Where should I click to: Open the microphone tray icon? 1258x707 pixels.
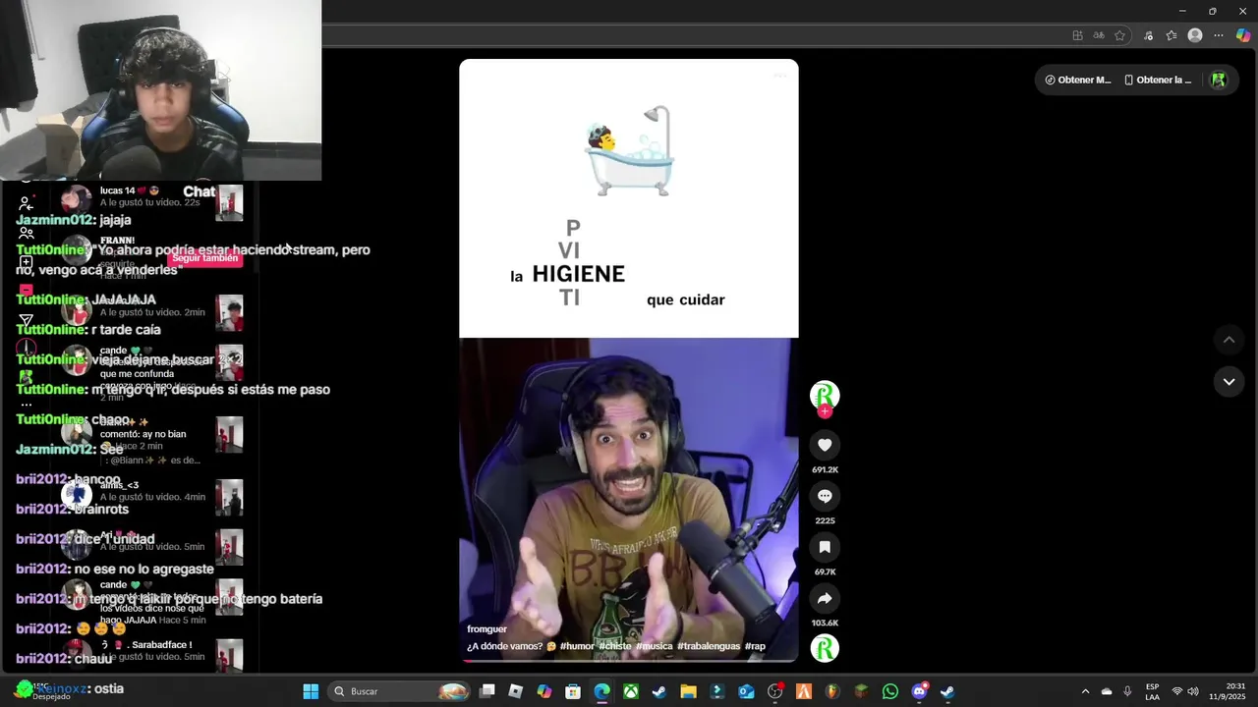(1127, 691)
